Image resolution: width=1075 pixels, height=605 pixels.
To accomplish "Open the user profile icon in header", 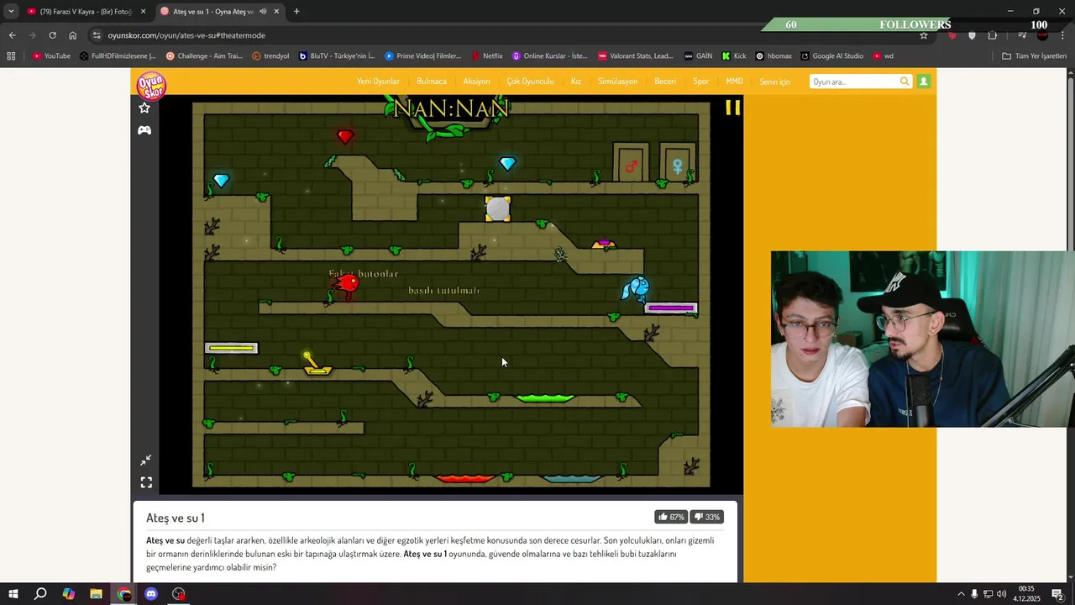I will [x=924, y=82].
